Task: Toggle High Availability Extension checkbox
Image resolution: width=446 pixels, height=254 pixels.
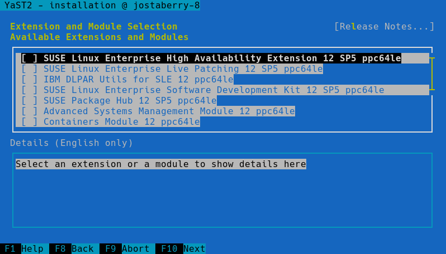Action: [30, 58]
